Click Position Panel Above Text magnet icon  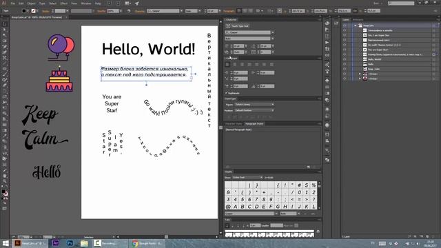pyautogui.click(x=318, y=231)
